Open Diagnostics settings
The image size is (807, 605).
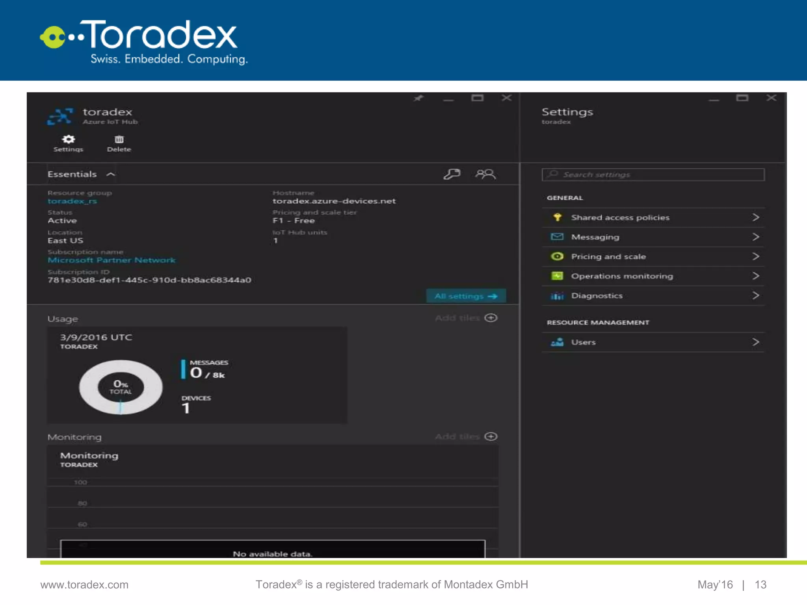[653, 295]
